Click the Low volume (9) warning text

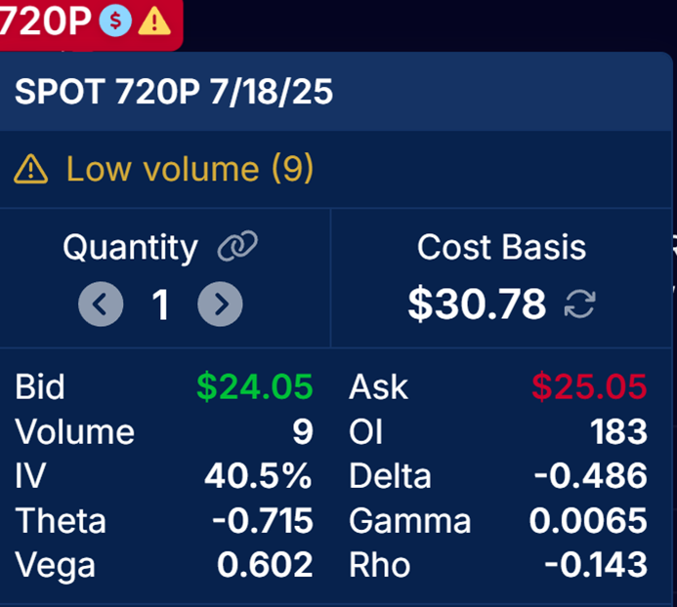coord(190,169)
